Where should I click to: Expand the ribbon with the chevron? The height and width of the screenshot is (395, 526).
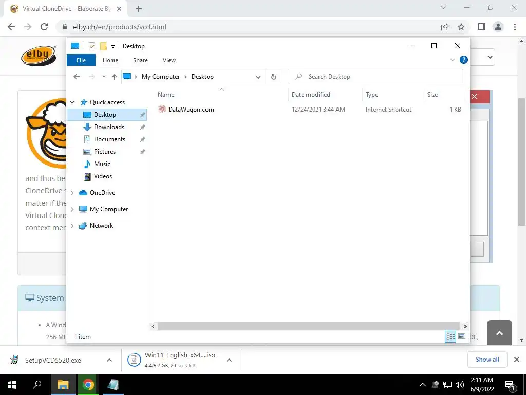click(452, 60)
